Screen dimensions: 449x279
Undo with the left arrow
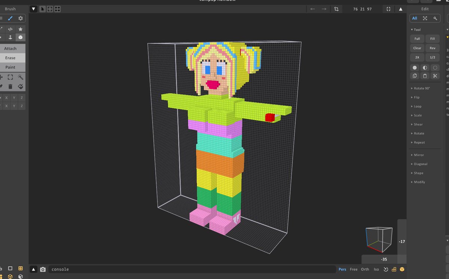pos(312,9)
